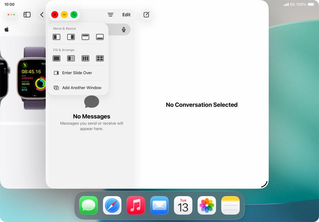Arrange windows in a two-app split view
This screenshot has height=222, width=319.
click(x=71, y=58)
